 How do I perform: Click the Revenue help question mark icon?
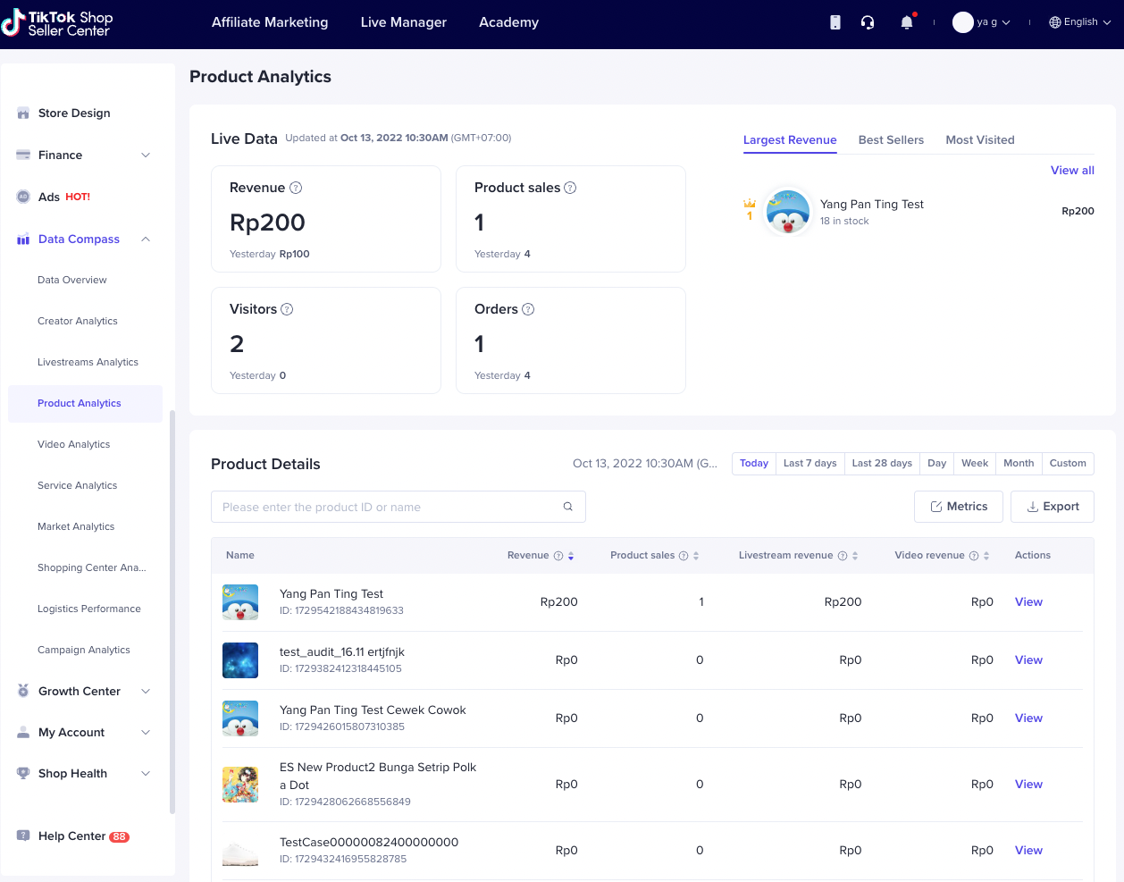pos(296,188)
